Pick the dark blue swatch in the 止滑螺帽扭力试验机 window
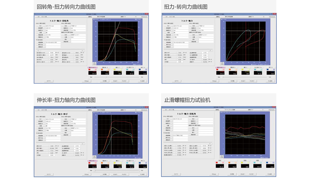Viewport: 311px width, 179px height. (267, 163)
